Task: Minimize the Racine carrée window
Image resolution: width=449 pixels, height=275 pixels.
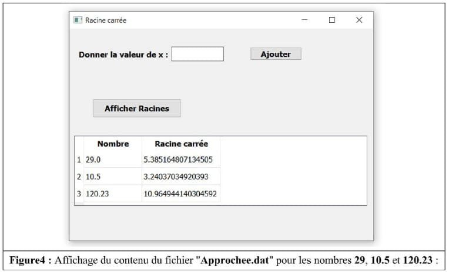Action: coord(304,20)
